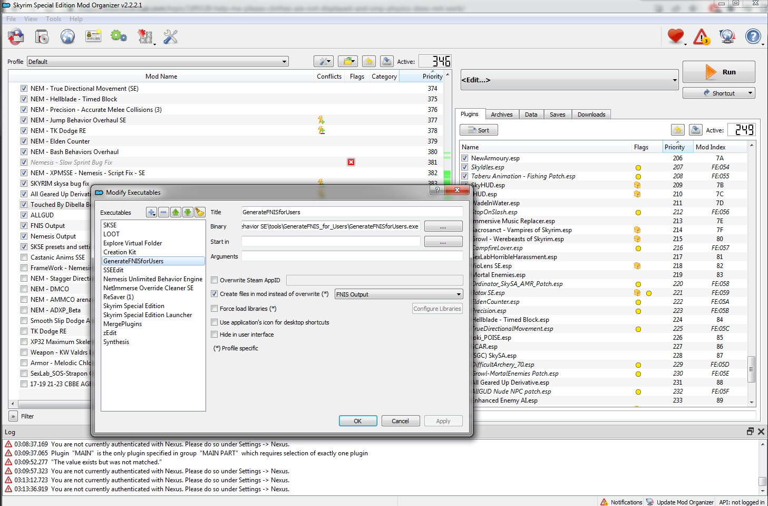The width and height of the screenshot is (768, 506).
Task: Click the Run button
Action: pos(719,72)
